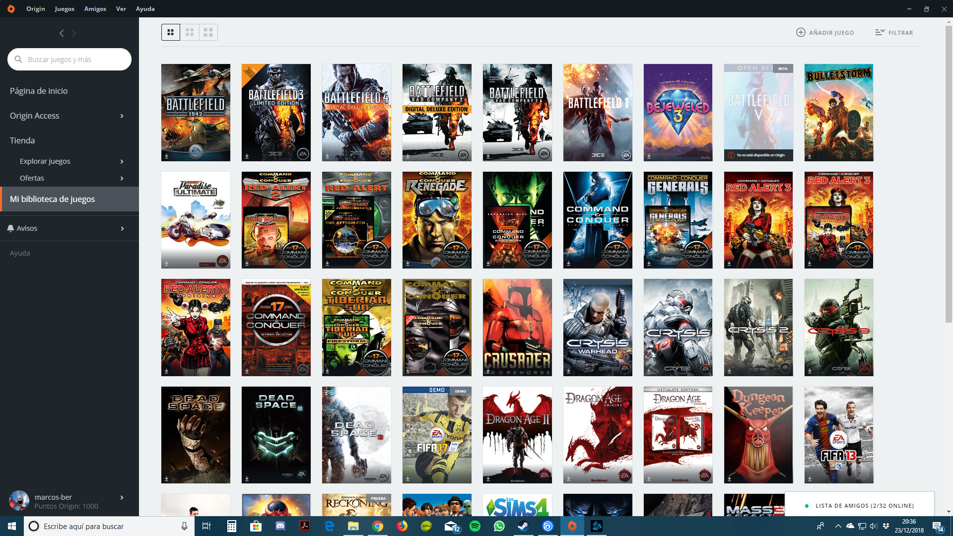This screenshot has width=953, height=536.
Task: Open the Dragon Age II tile
Action: [x=517, y=435]
